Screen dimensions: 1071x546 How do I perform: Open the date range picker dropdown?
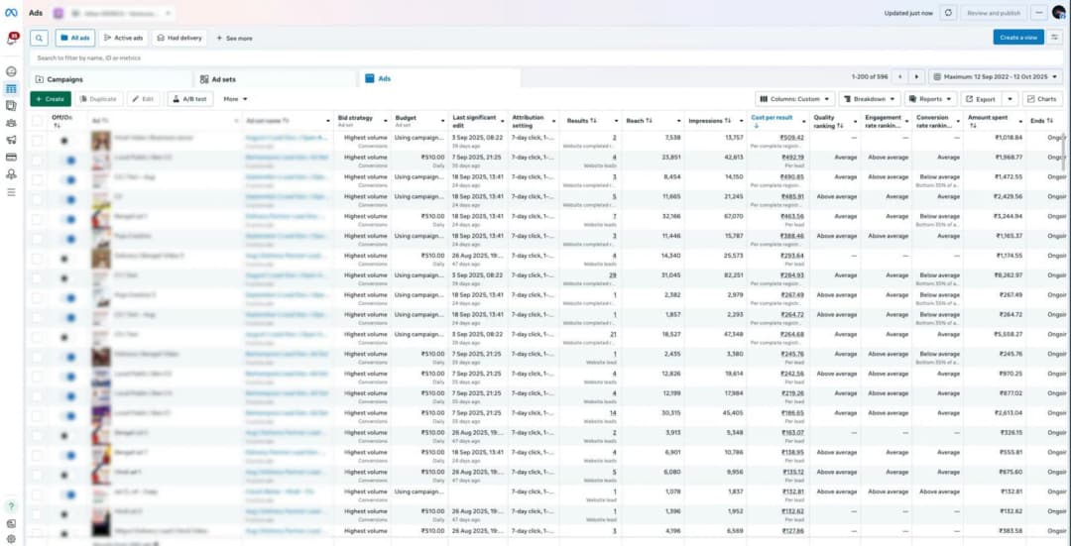coord(998,76)
